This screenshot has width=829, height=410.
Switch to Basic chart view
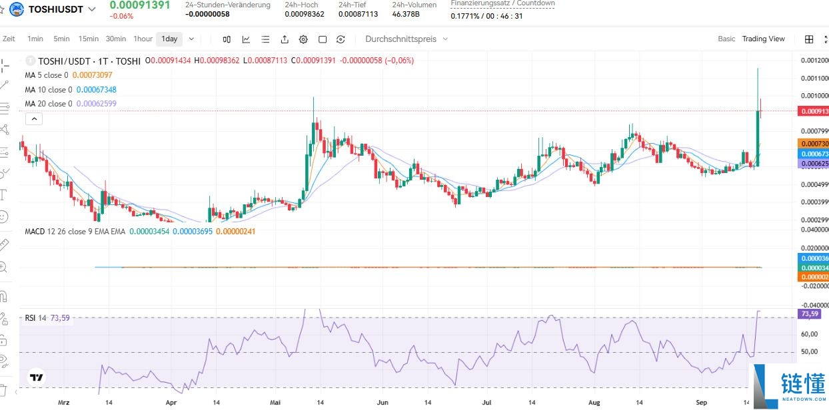pos(726,39)
